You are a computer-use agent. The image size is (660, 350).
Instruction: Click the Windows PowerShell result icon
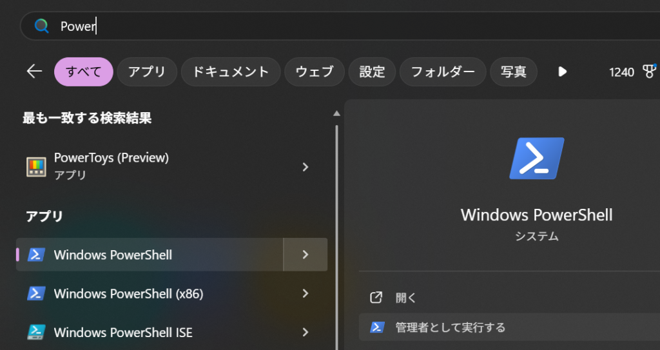pos(36,255)
